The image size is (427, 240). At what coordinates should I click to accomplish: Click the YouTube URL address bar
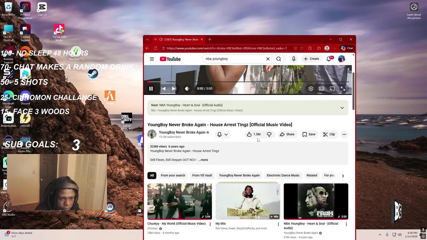pyautogui.click(x=227, y=48)
